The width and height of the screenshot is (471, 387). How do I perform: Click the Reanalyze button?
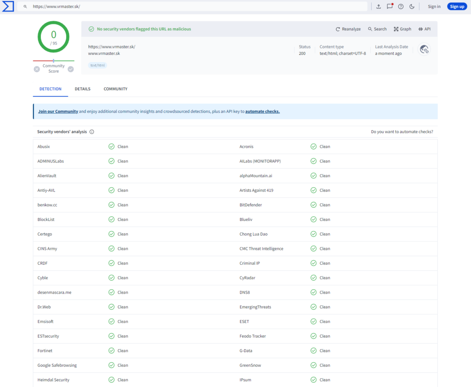[348, 29]
